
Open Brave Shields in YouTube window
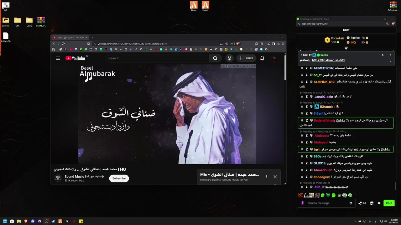(x=237, y=44)
